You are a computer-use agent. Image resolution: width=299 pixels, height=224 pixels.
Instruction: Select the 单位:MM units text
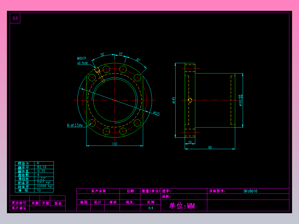tap(182, 206)
